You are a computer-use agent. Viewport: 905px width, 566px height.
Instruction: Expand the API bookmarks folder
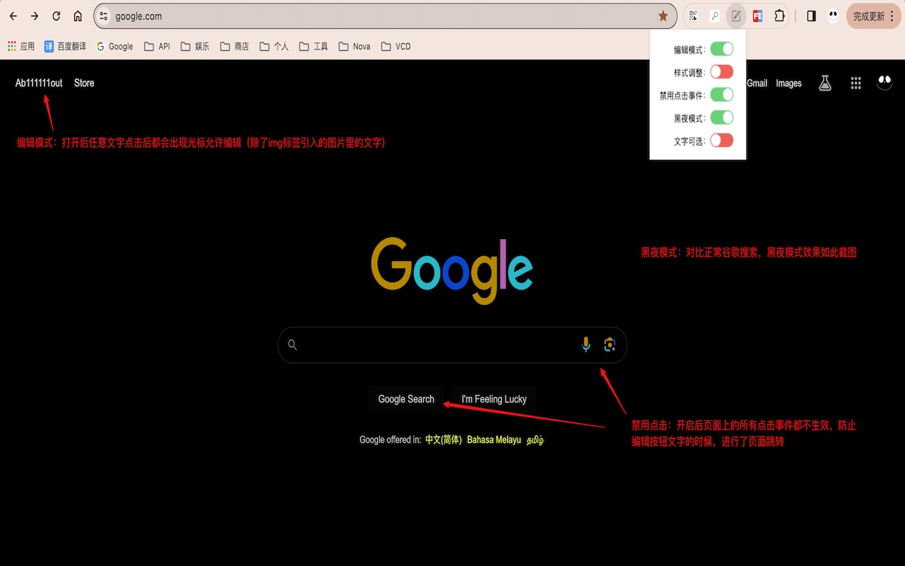point(157,46)
